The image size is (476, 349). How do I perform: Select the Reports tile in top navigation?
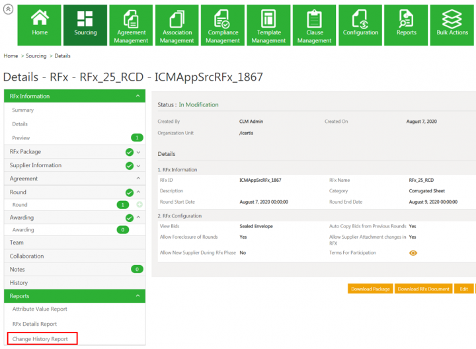pos(406,25)
